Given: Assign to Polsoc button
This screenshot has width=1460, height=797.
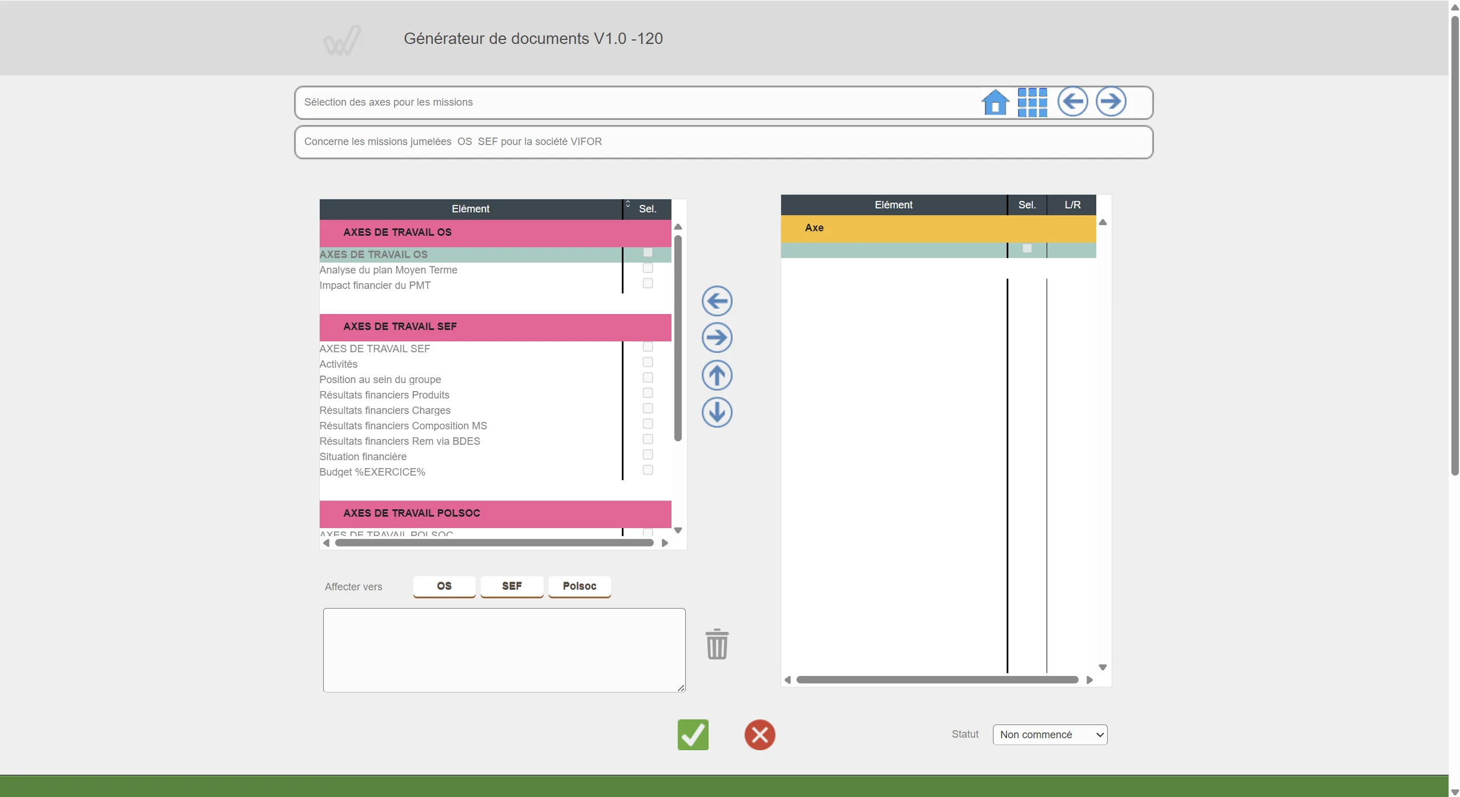Looking at the screenshot, I should pyautogui.click(x=580, y=586).
